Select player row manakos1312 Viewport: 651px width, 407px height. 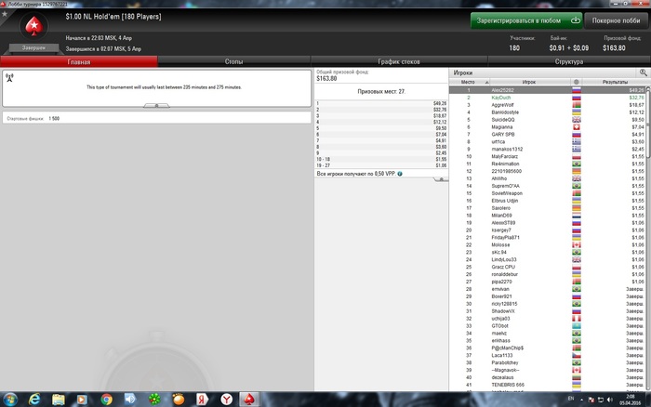(x=547, y=149)
